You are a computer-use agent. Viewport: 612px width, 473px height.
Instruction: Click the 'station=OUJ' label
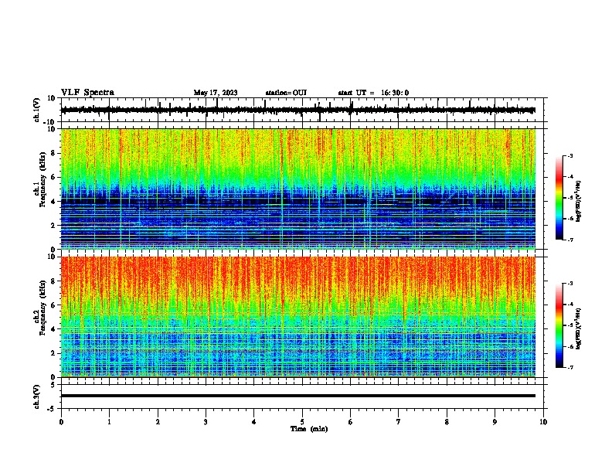tap(286, 93)
